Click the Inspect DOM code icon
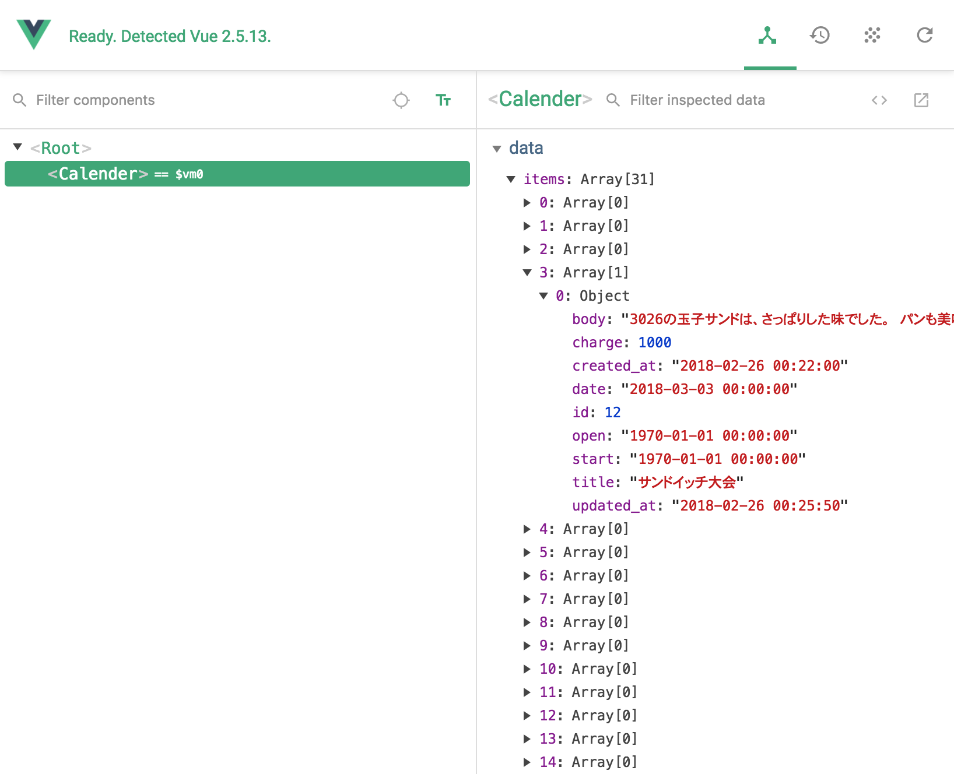 coord(879,100)
